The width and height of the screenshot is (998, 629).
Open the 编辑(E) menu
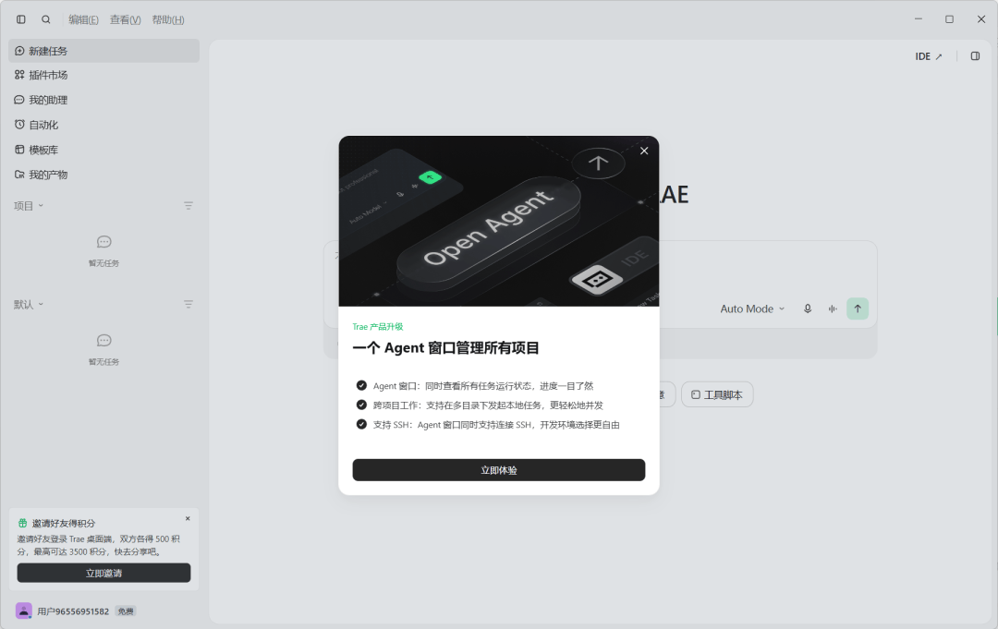[x=83, y=19]
